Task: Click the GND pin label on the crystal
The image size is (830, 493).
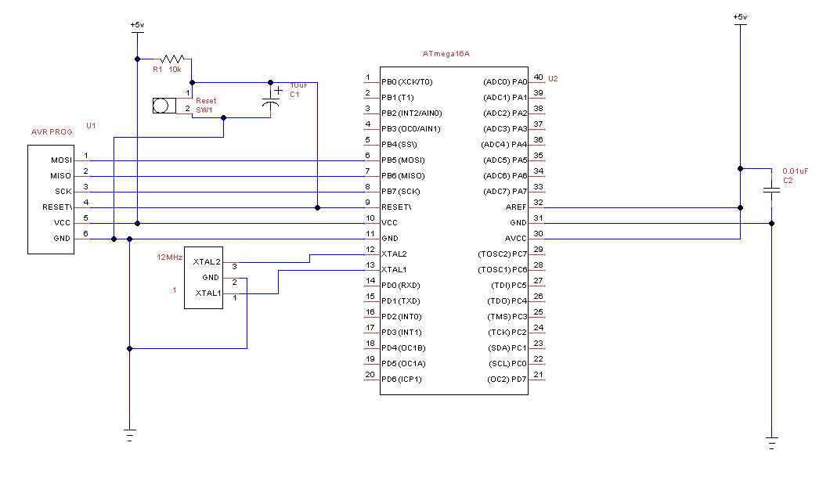Action: click(210, 277)
